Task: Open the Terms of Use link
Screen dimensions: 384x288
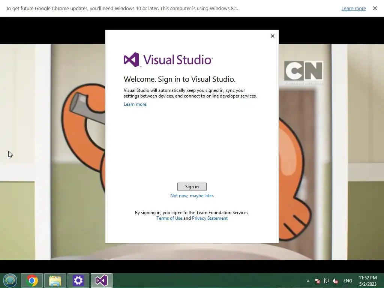Action: 169,218
